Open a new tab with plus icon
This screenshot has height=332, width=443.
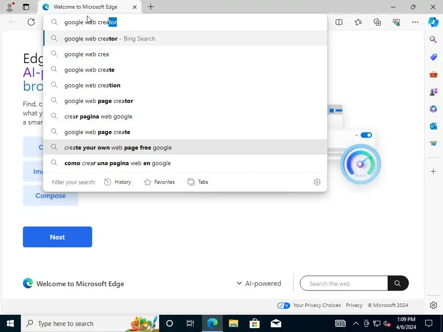click(x=151, y=7)
